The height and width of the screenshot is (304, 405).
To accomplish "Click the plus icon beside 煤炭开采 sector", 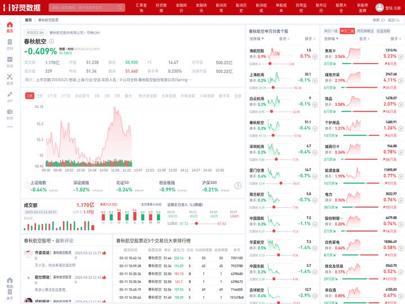I will (400, 81).
